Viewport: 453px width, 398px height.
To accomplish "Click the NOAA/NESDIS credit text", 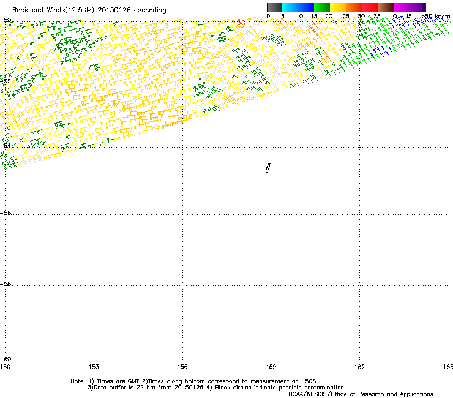I will (361, 394).
